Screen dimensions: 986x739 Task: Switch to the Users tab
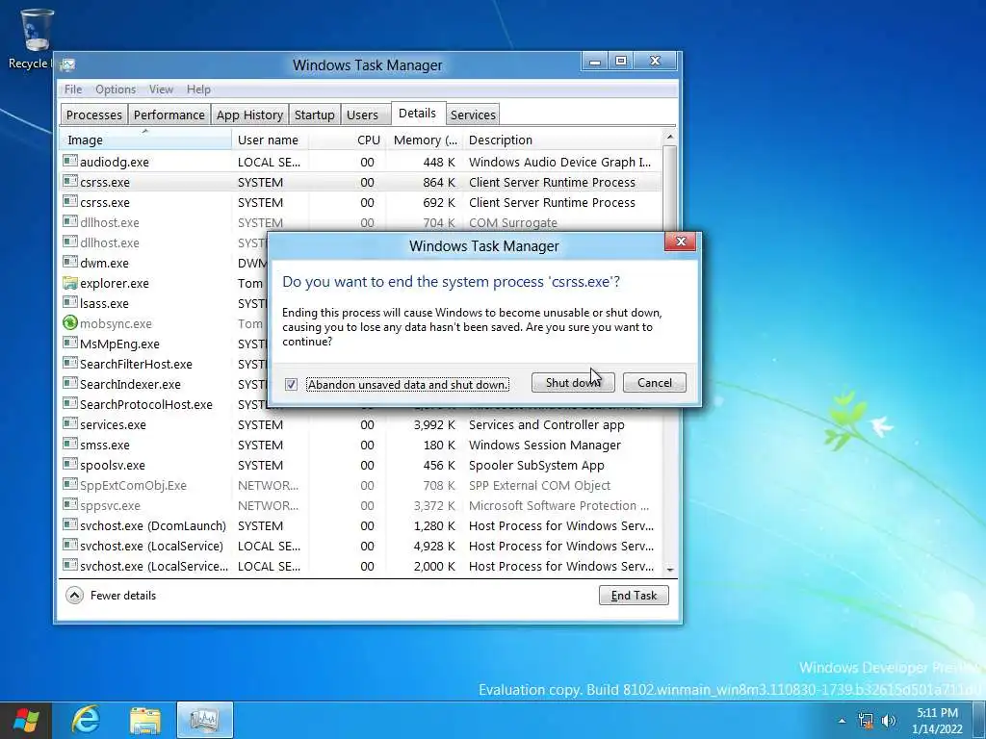(362, 115)
